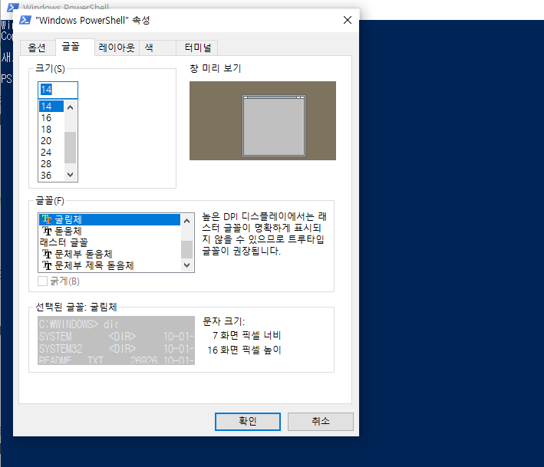Confirm with the 확인 button

pyautogui.click(x=248, y=421)
